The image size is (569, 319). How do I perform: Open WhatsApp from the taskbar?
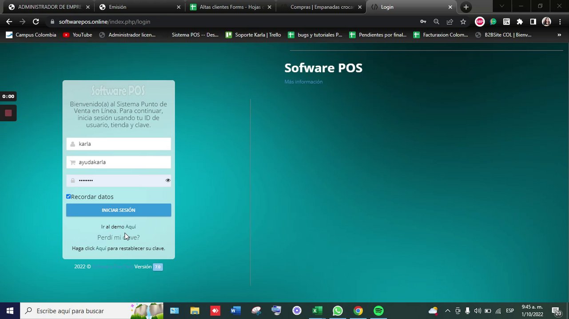(x=338, y=311)
